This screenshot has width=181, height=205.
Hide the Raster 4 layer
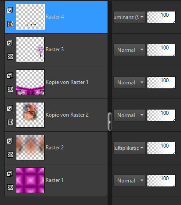(x=10, y=24)
